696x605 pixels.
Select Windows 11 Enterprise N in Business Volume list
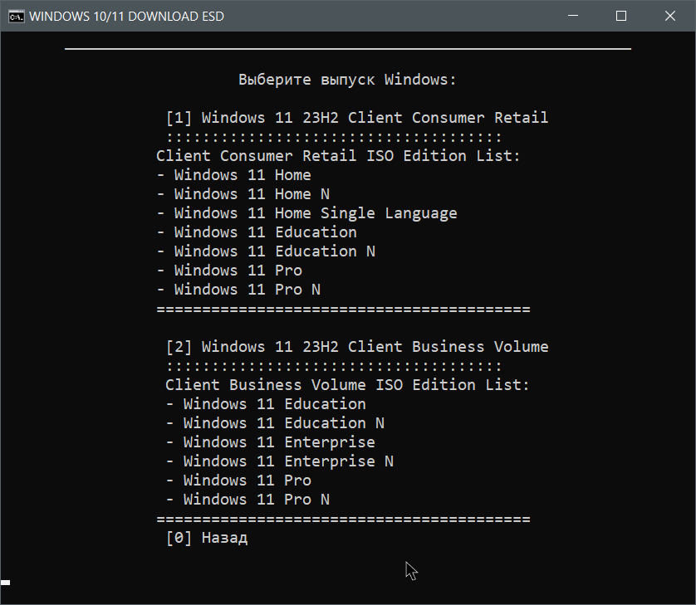click(x=277, y=461)
